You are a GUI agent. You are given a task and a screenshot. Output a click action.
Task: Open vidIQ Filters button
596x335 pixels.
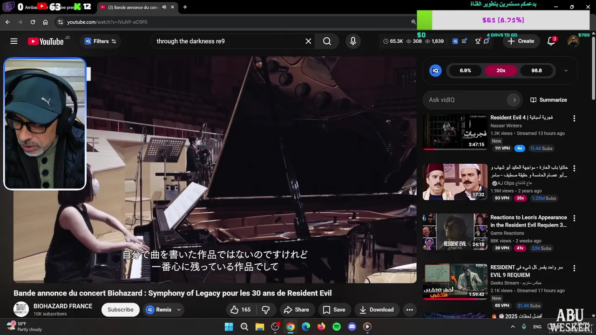click(x=101, y=41)
